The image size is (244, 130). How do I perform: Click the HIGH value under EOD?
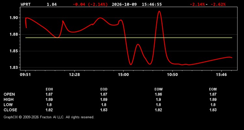[104, 99]
